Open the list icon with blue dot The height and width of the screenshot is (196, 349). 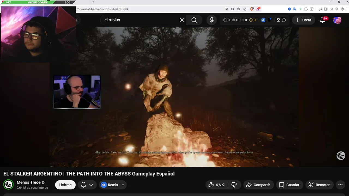(269, 20)
